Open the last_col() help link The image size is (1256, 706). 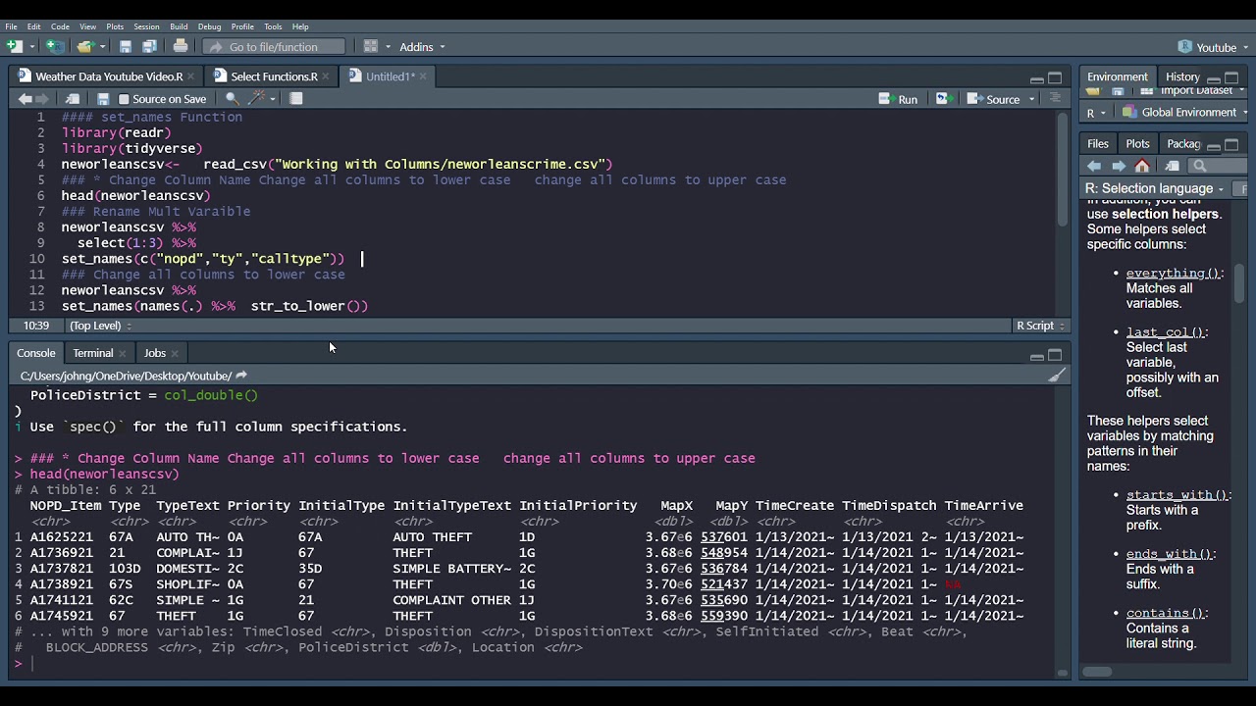pos(1165,332)
